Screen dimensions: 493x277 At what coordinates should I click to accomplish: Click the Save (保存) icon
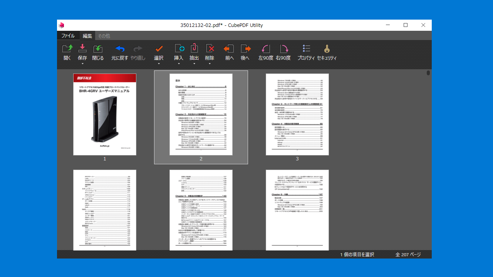pos(82,49)
